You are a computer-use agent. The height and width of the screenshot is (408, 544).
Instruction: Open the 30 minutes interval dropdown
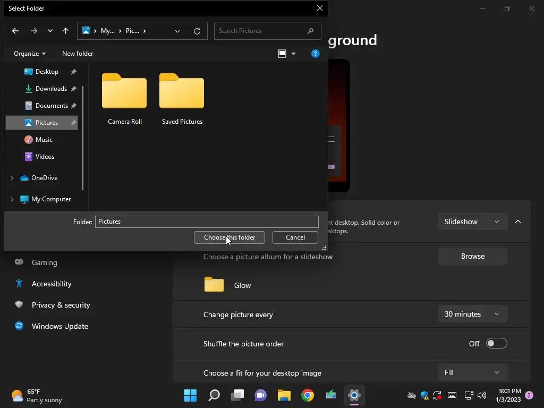click(472, 314)
